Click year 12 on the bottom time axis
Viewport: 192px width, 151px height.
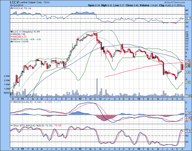click(80, 149)
